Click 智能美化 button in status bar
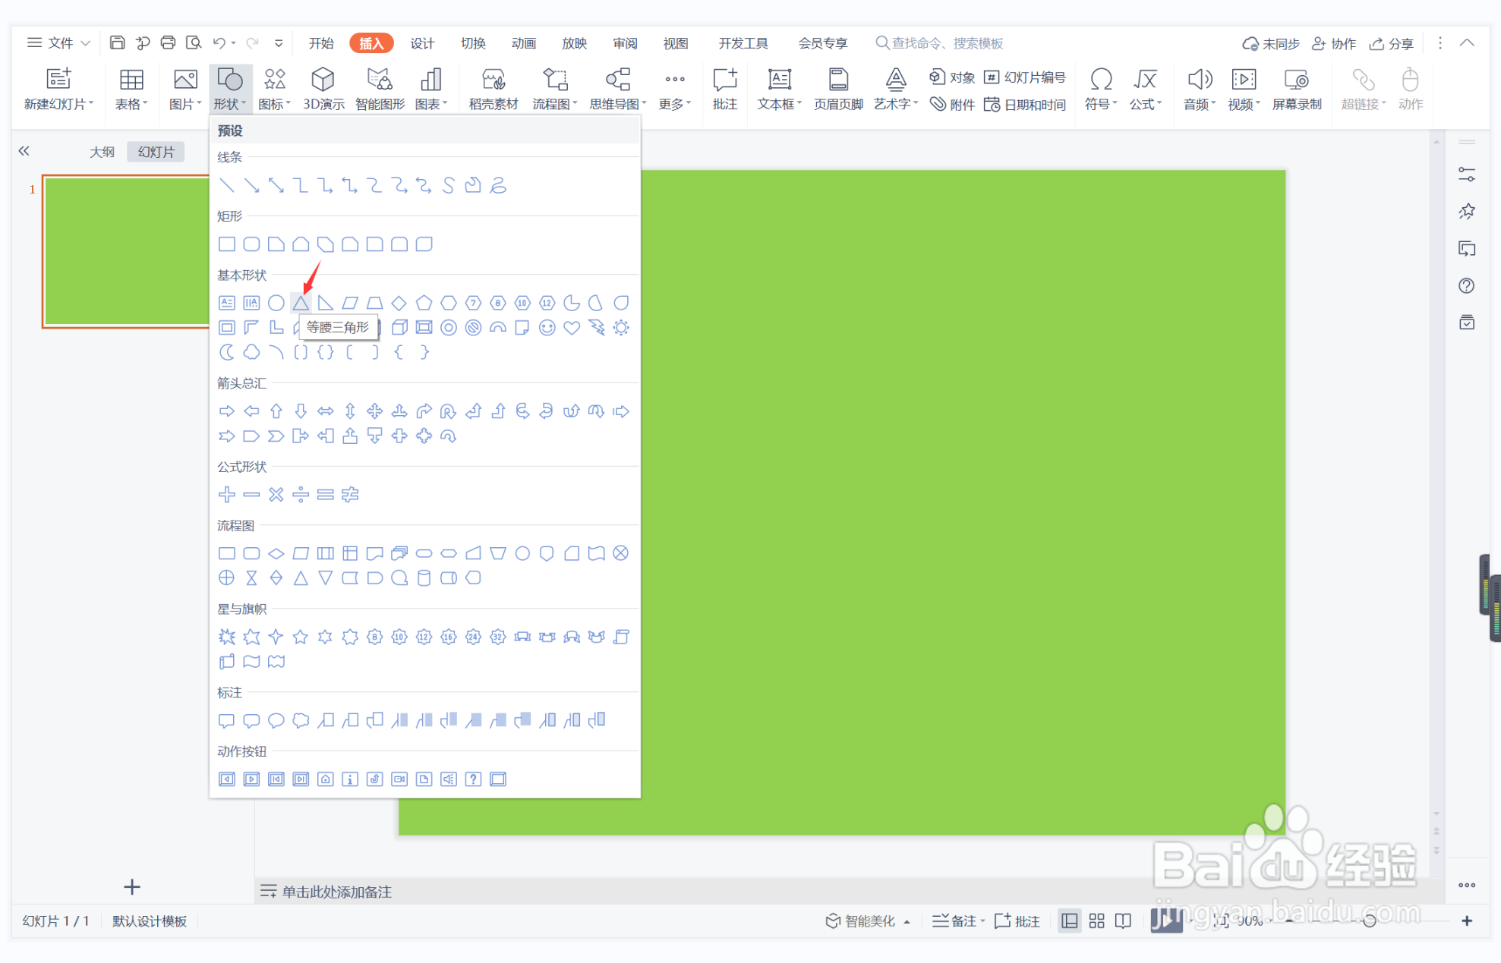Viewport: 1501px width, 963px height. click(867, 921)
